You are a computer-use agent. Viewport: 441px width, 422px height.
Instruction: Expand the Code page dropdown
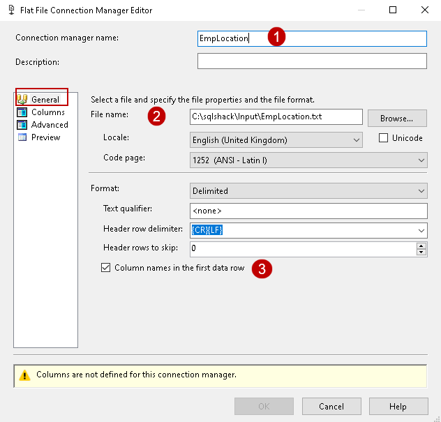click(421, 160)
